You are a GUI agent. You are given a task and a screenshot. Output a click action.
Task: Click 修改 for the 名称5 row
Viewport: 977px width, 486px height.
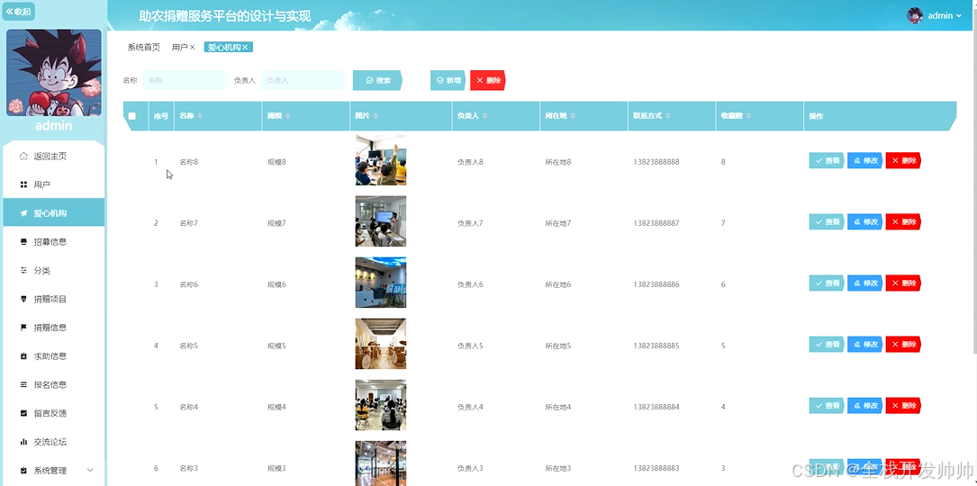coord(864,344)
